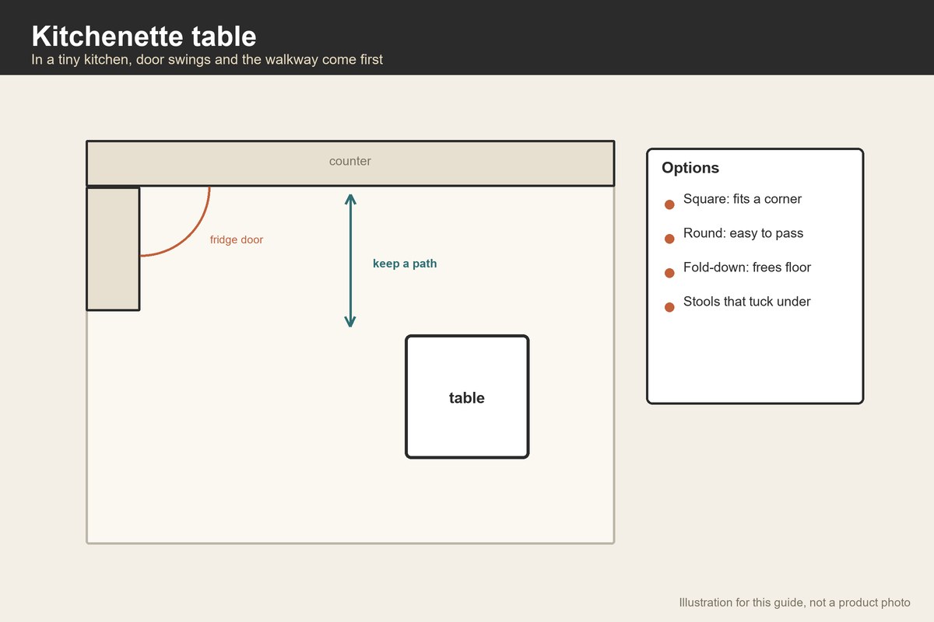Click the 'keep a path' label
Screen dimensions: 934x622
405,264
